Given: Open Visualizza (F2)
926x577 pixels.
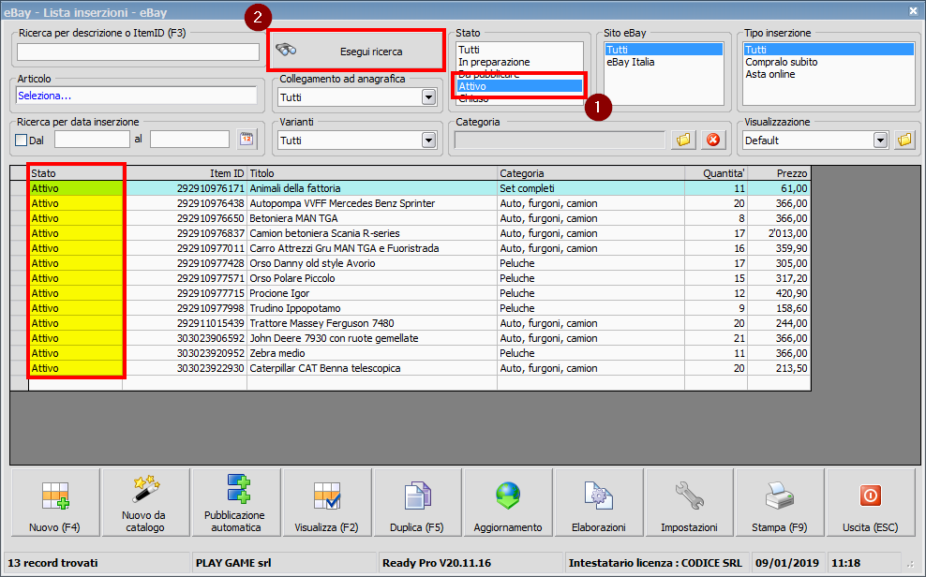Looking at the screenshot, I should coord(326,503).
